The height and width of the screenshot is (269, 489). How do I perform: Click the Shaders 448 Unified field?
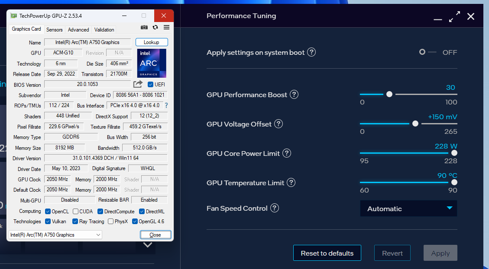point(68,116)
